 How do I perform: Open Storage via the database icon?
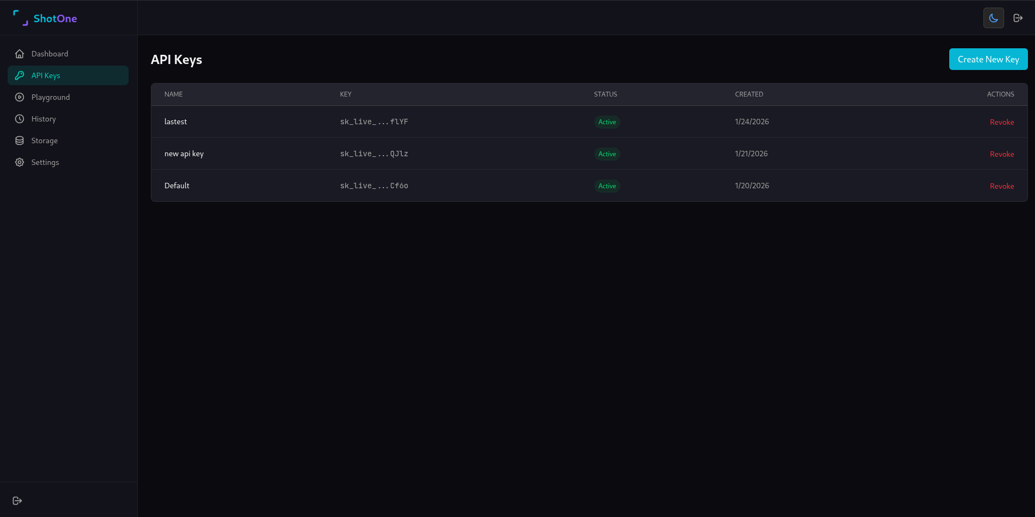pyautogui.click(x=20, y=141)
